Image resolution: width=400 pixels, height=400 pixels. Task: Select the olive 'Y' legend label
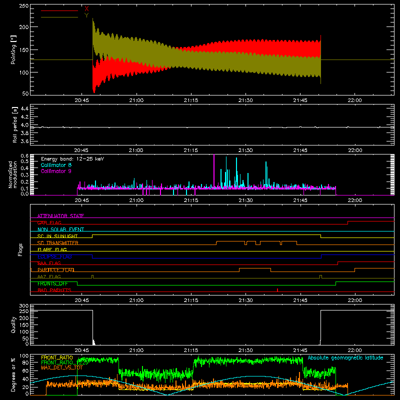click(86, 15)
